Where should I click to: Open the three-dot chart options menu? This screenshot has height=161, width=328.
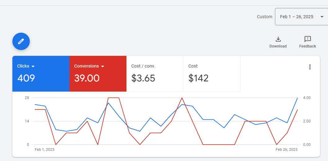[x=310, y=67]
